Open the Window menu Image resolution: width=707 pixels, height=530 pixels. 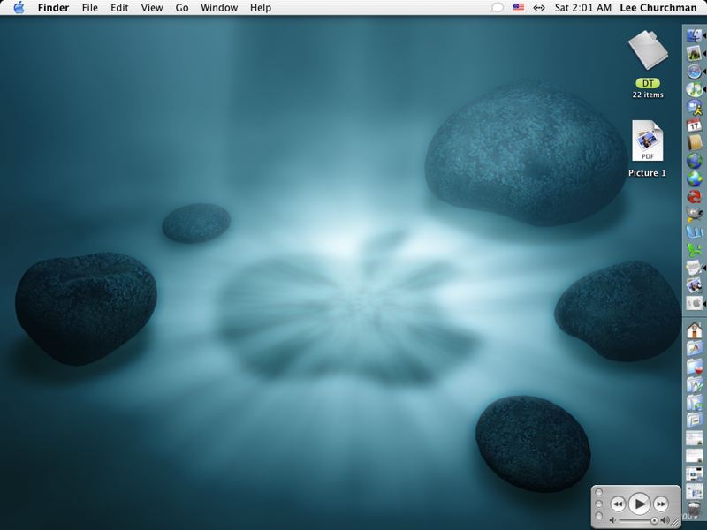(219, 8)
